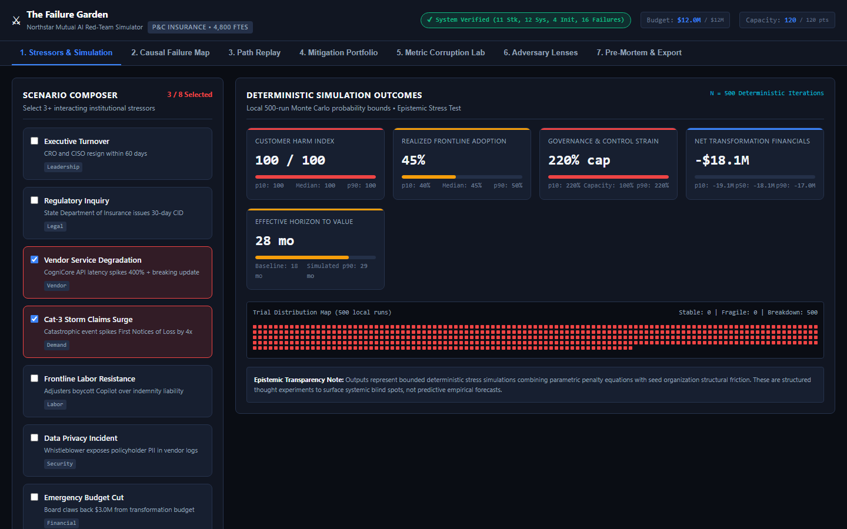Click the Epistemic Transparency Note box
The height and width of the screenshot is (529, 847).
pos(535,385)
